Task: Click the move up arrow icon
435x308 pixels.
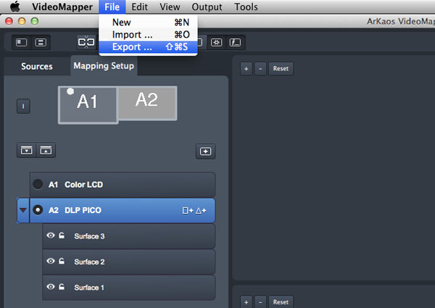Action: click(46, 151)
